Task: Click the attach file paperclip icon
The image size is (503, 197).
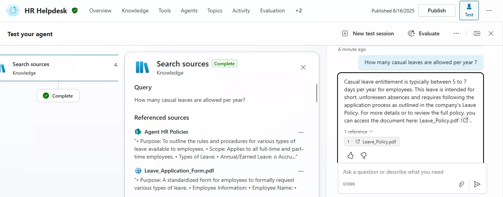Action: tap(461, 184)
